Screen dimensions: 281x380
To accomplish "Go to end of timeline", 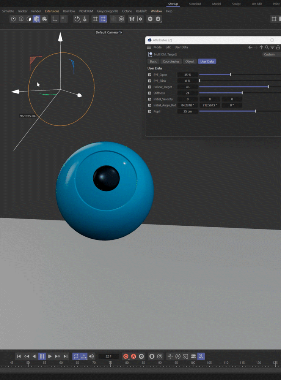I will tap(66, 356).
